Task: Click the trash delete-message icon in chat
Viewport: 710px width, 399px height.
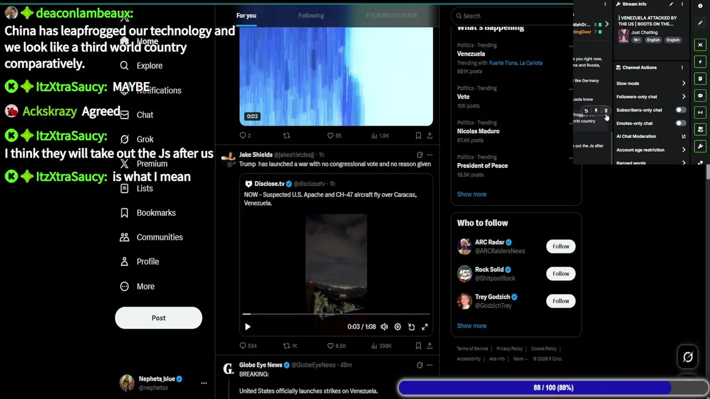Action: point(606,111)
